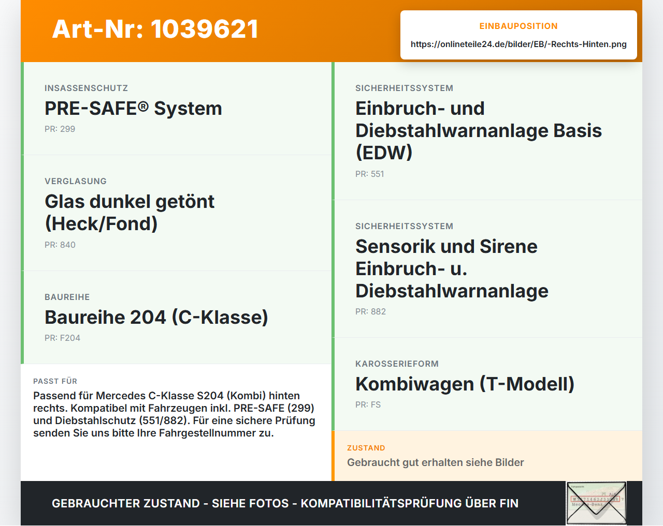This screenshot has height=526, width=663.
Task: Select the Sensorik und Sirene title
Action: tap(452, 268)
